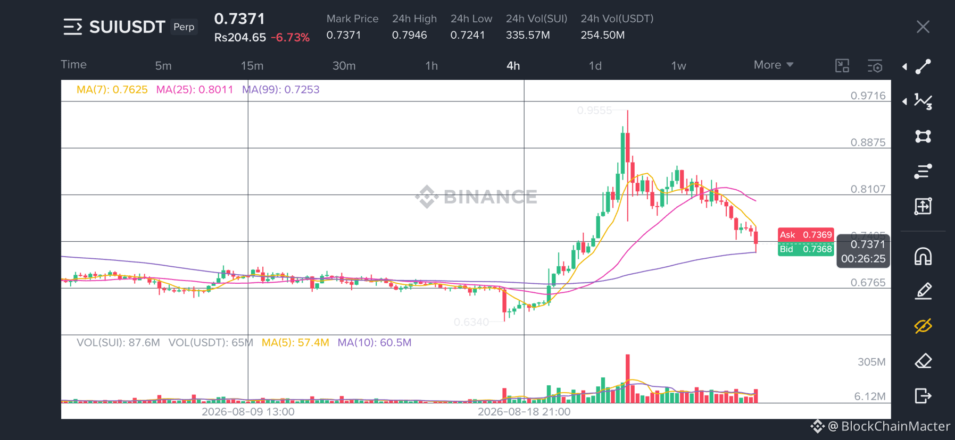Switch to the 15m interval
The width and height of the screenshot is (955, 440).
252,66
